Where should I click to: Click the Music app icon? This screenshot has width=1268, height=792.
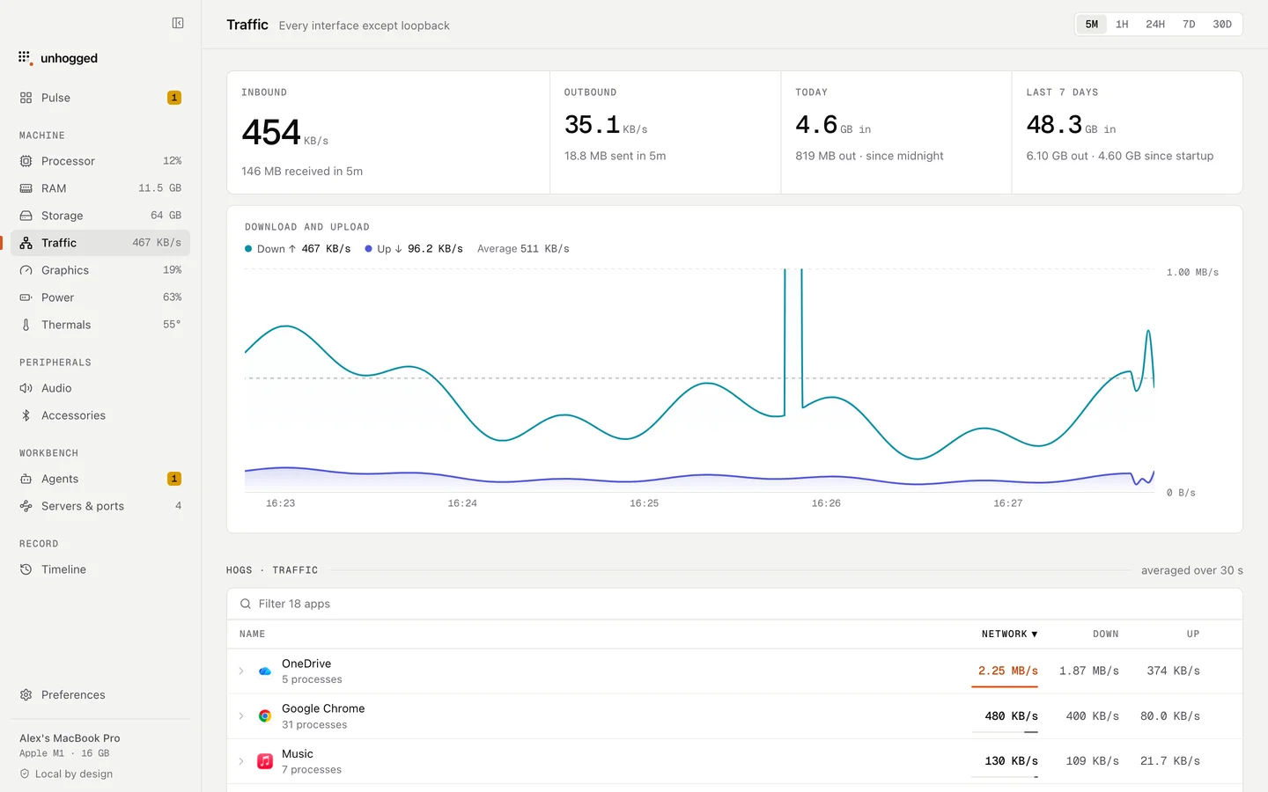[265, 761]
